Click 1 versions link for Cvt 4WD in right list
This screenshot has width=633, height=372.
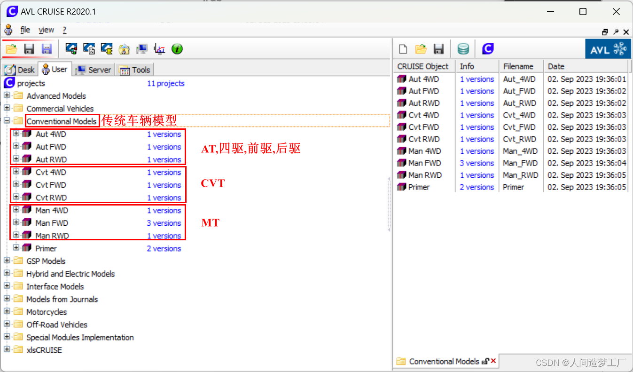[x=477, y=115]
